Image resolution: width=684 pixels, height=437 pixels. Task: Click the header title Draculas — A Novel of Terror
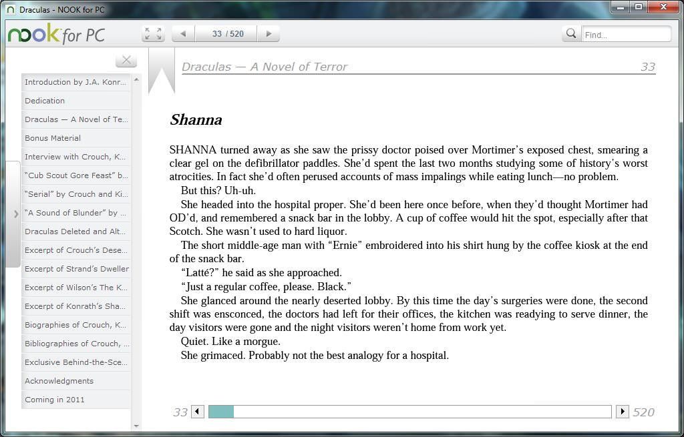pos(265,67)
